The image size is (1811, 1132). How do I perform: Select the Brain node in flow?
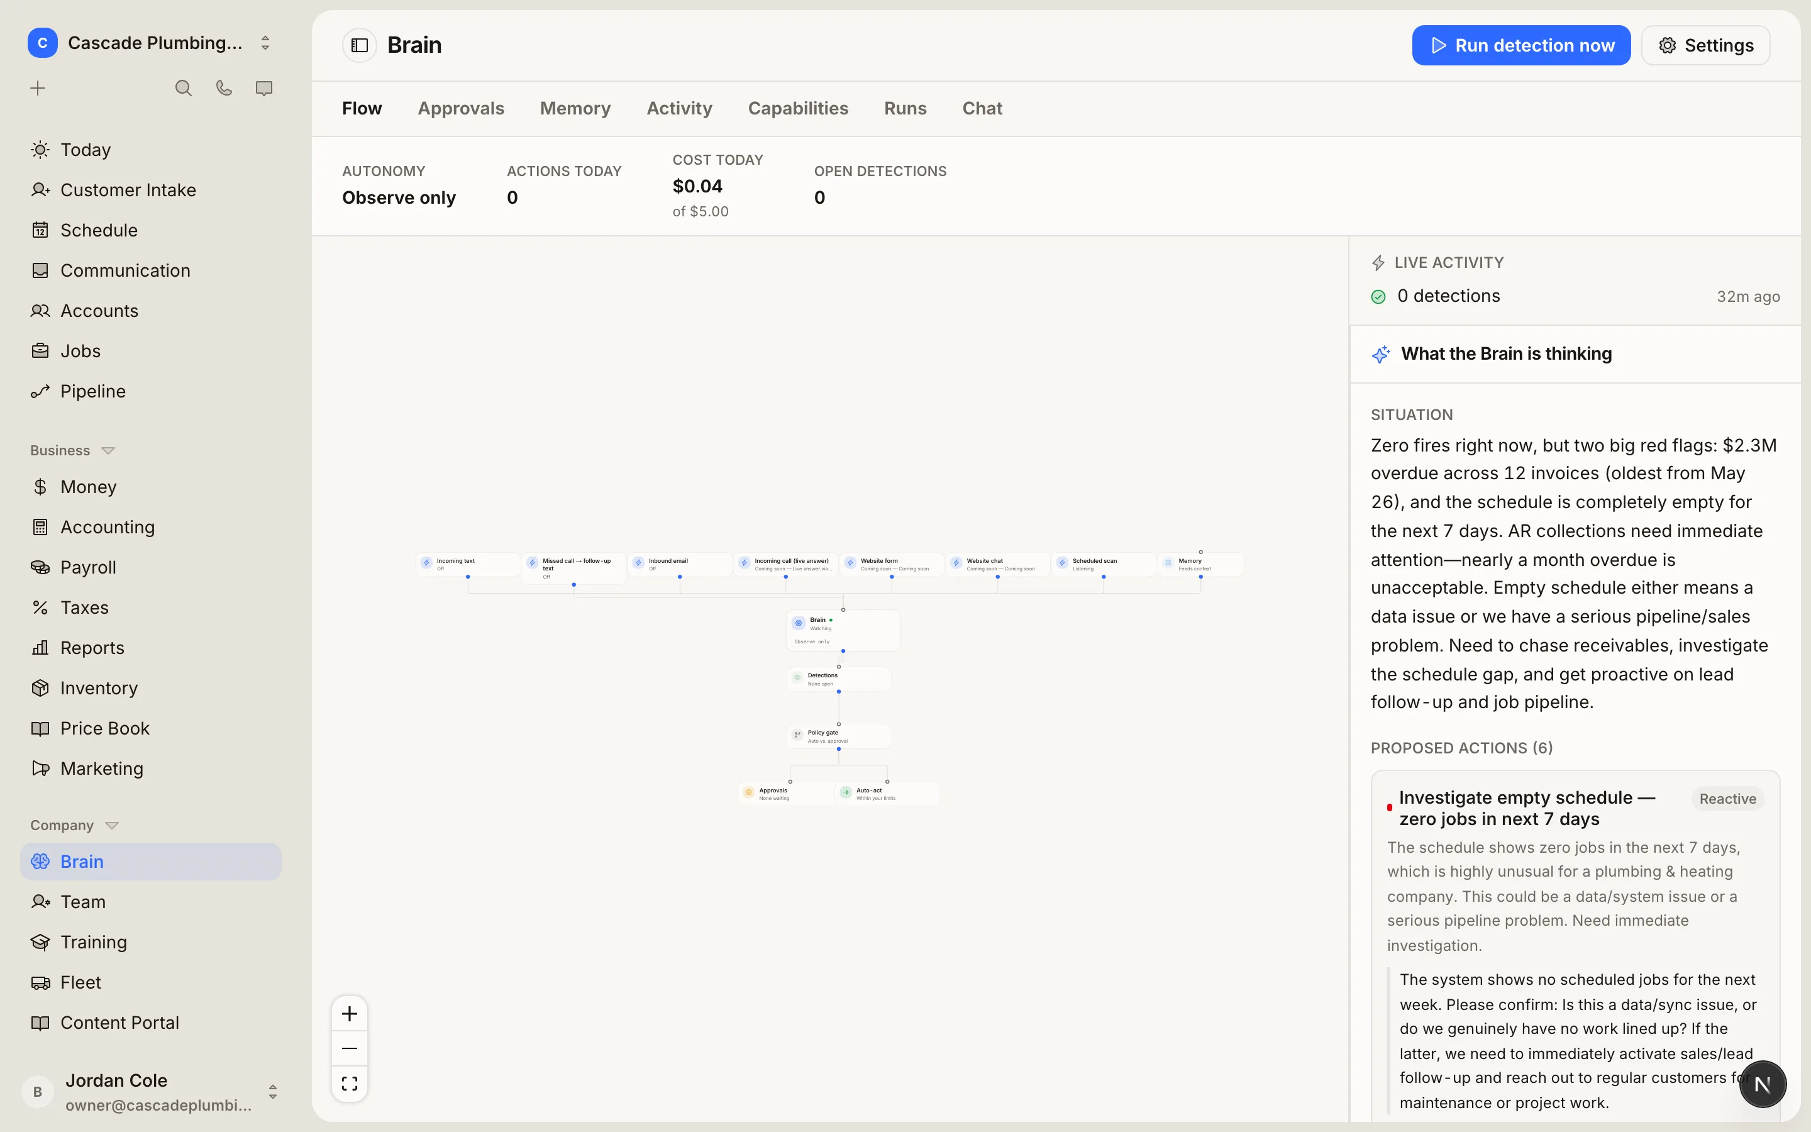[843, 630]
